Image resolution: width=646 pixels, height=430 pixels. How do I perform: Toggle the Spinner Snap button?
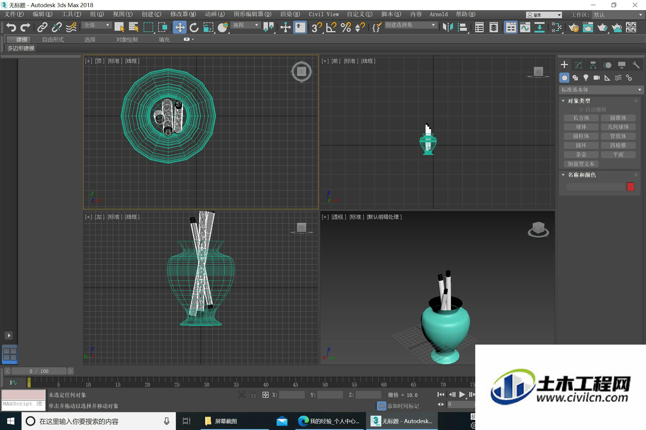pos(360,27)
